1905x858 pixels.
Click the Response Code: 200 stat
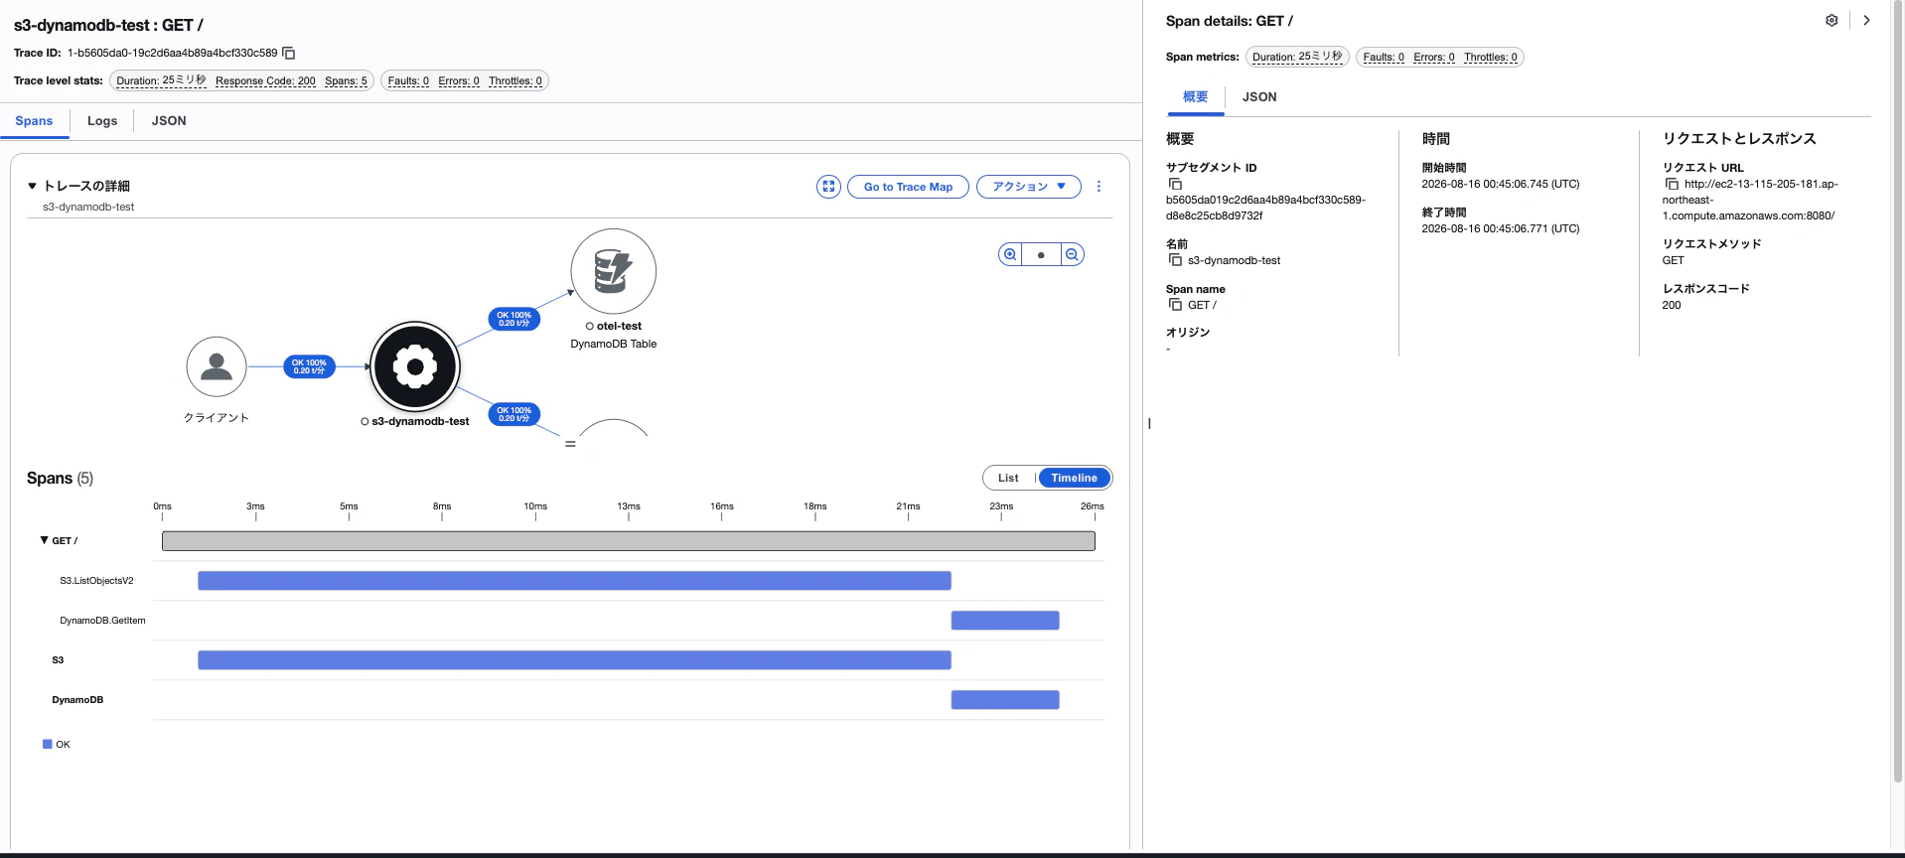coord(265,80)
